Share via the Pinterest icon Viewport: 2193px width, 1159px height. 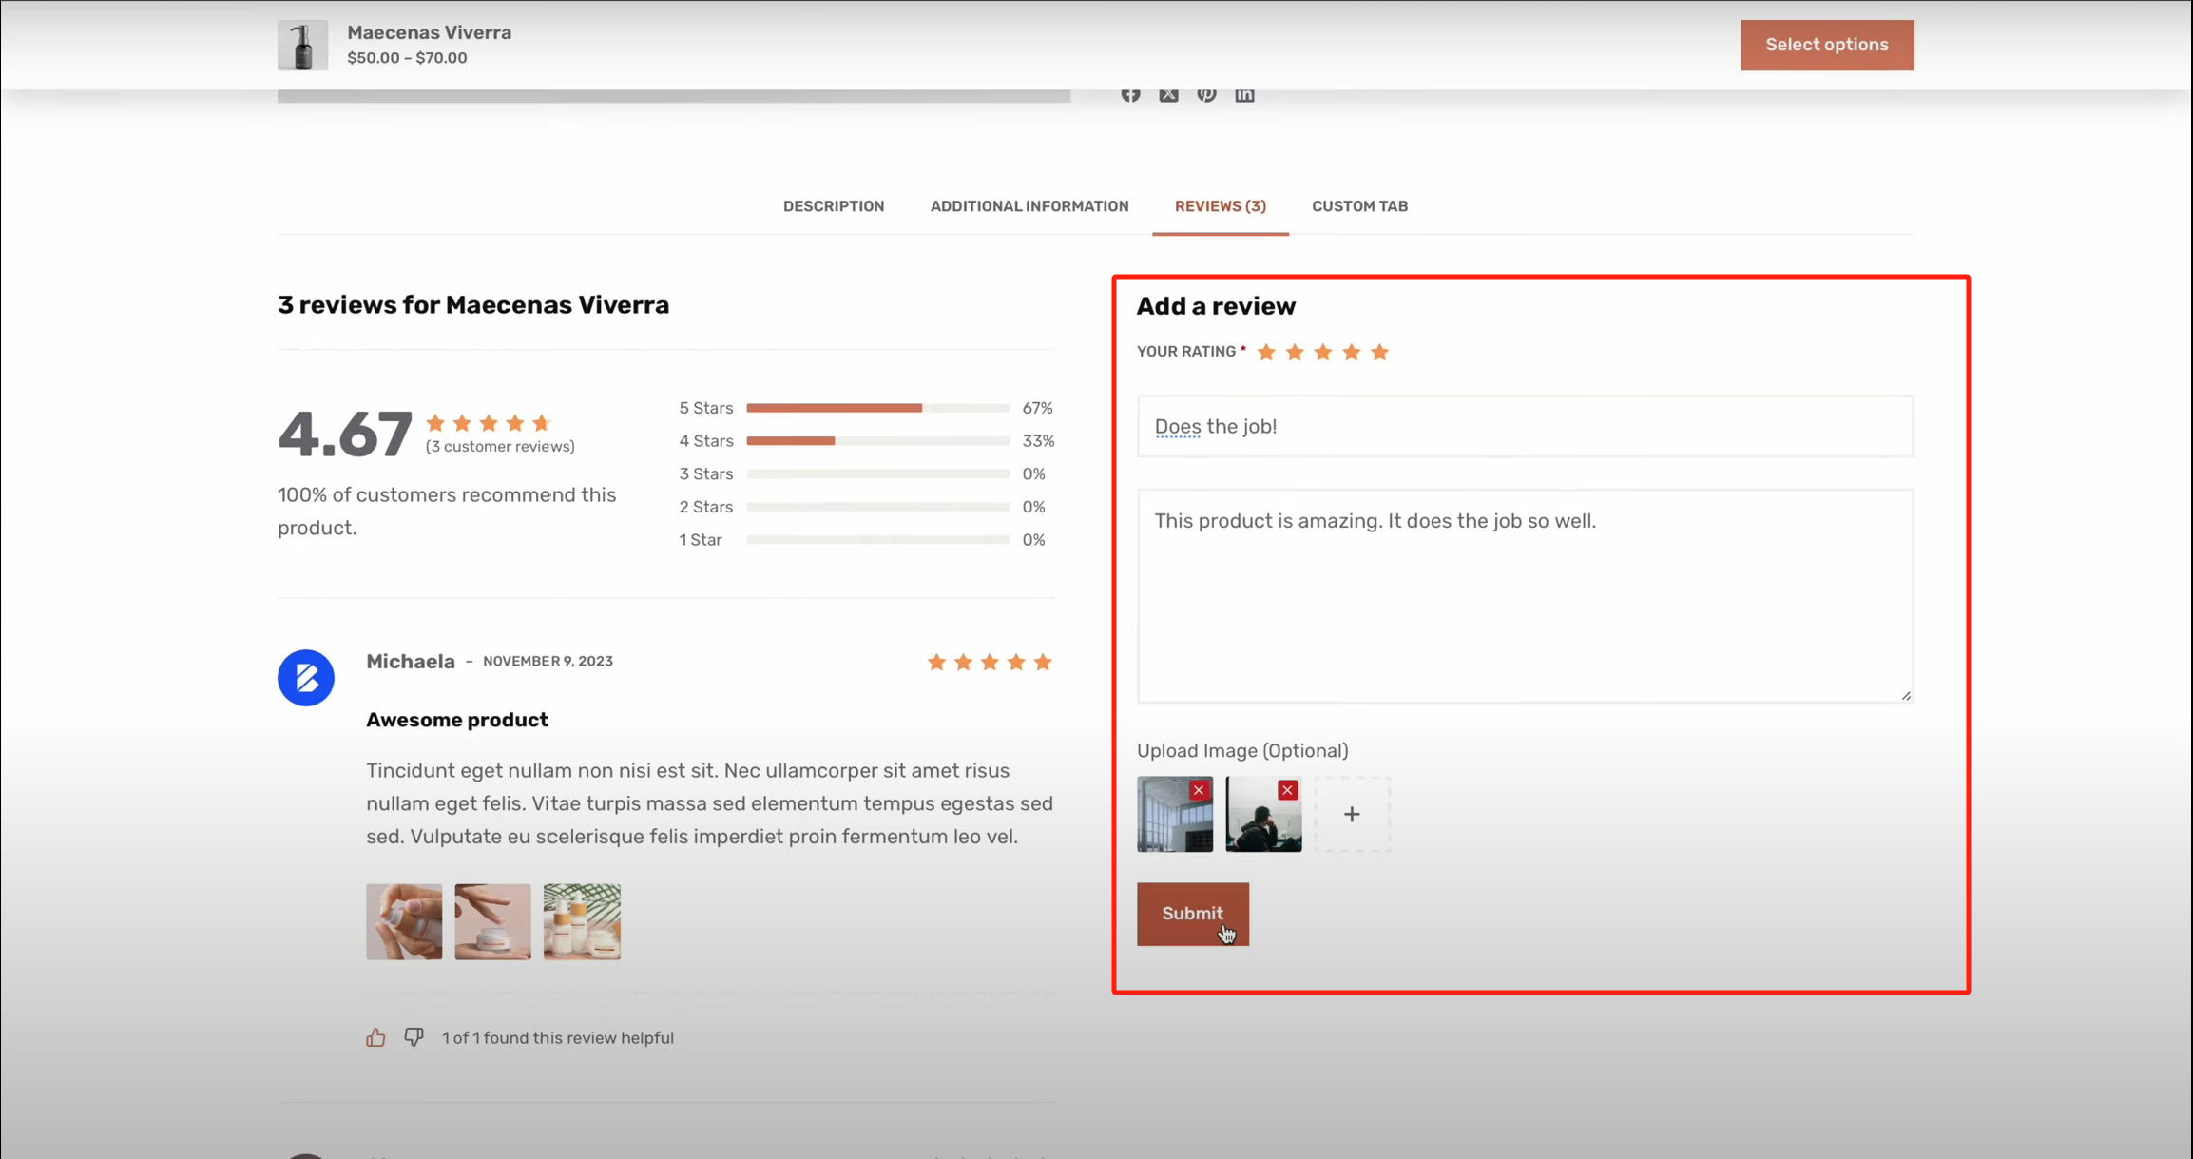(1206, 94)
